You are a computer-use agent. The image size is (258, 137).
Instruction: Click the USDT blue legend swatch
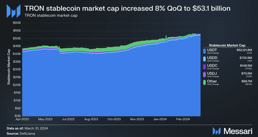click(x=204, y=51)
